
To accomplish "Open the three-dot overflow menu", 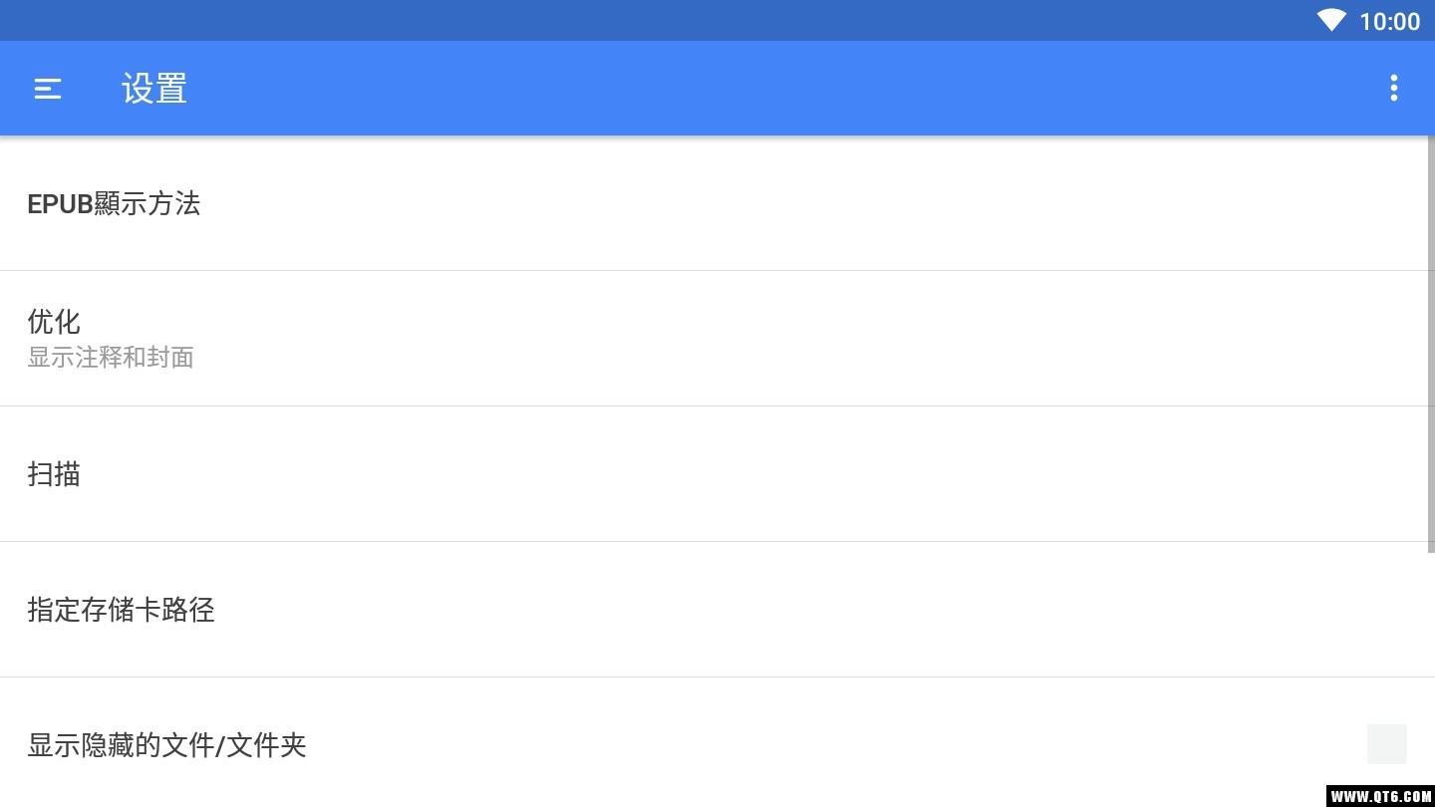I will tap(1393, 89).
